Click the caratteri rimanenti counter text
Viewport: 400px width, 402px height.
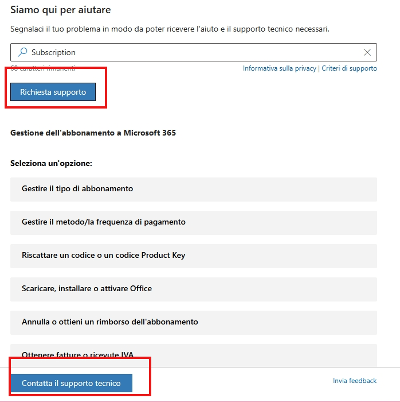click(43, 68)
